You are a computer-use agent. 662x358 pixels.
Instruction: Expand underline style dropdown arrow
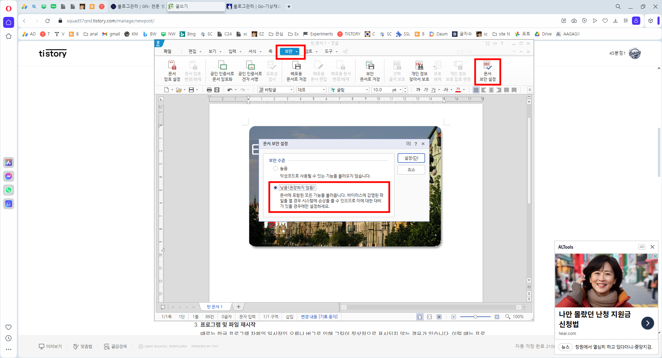point(439,90)
